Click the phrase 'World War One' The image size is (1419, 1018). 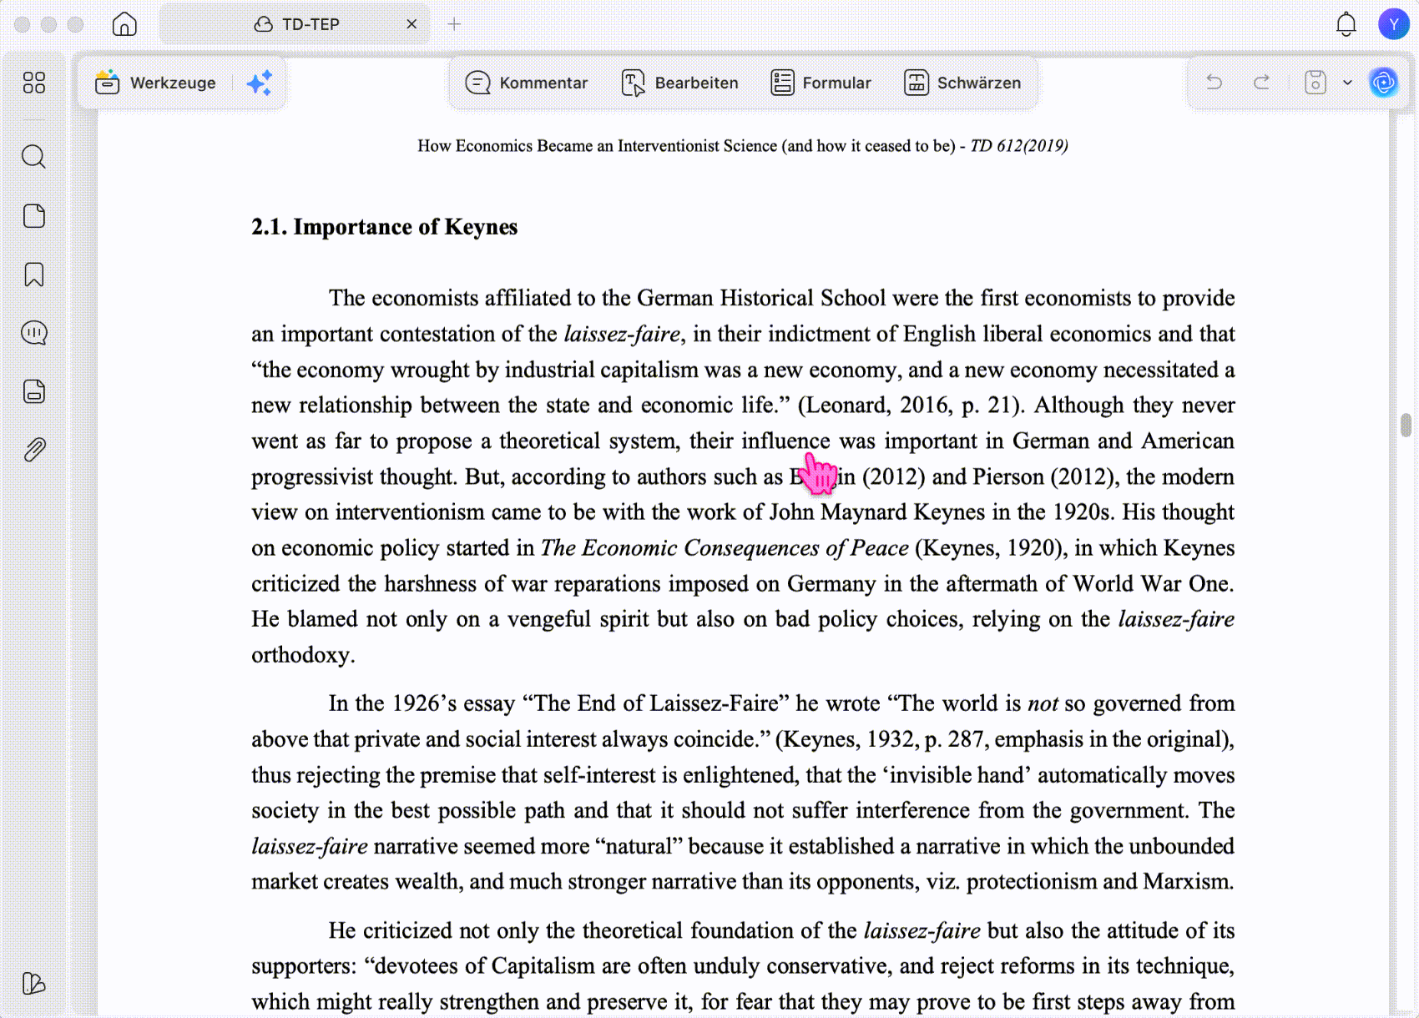click(x=1151, y=584)
